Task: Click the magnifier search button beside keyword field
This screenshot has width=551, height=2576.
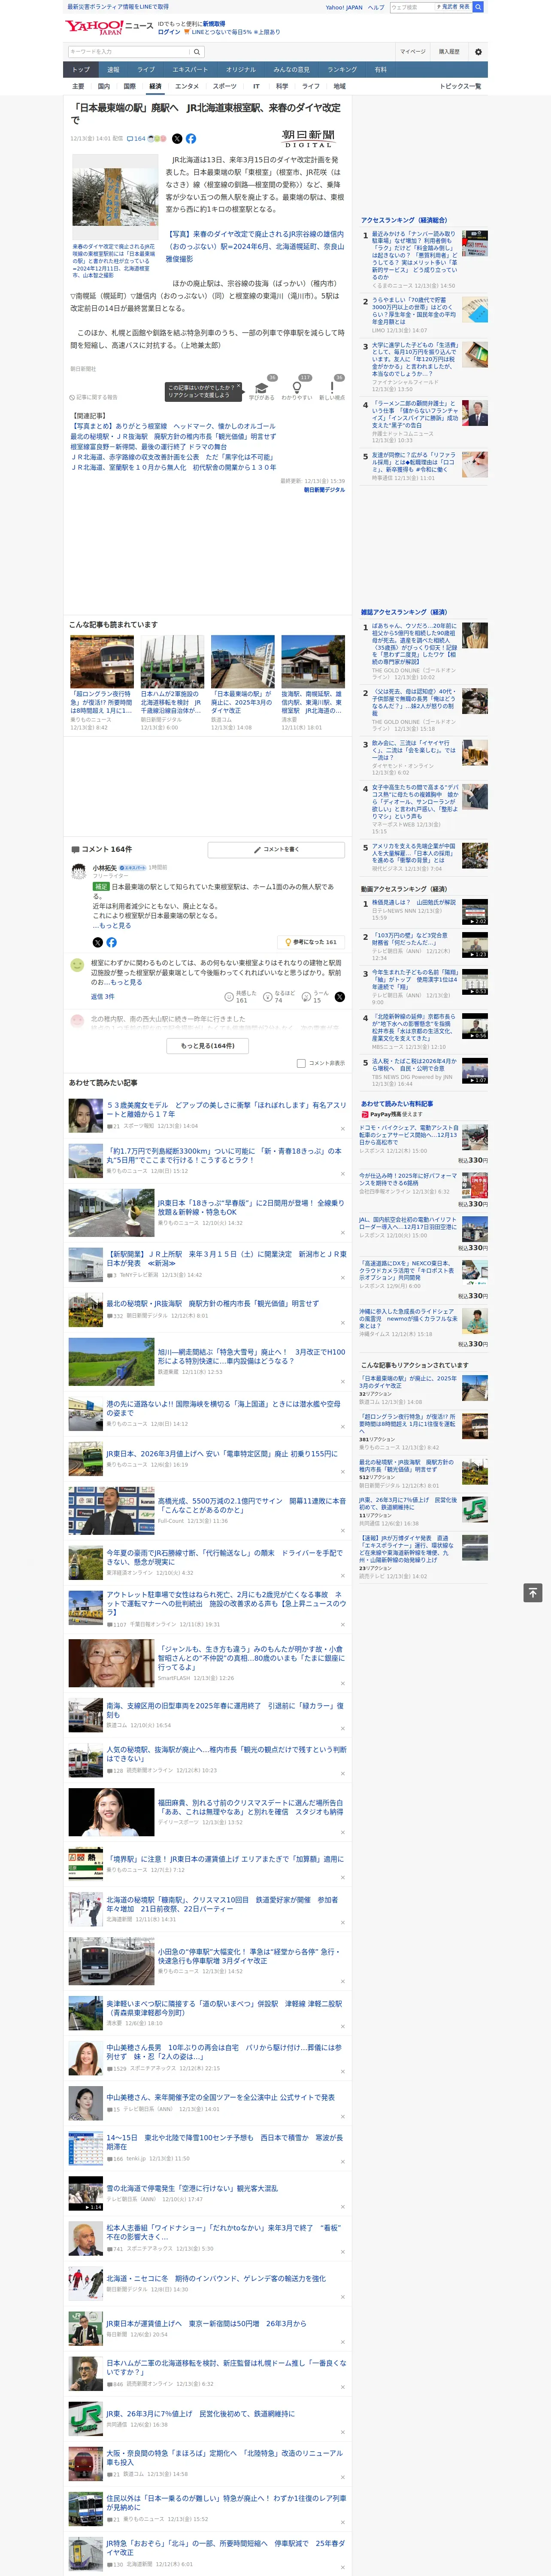Action: (x=196, y=52)
